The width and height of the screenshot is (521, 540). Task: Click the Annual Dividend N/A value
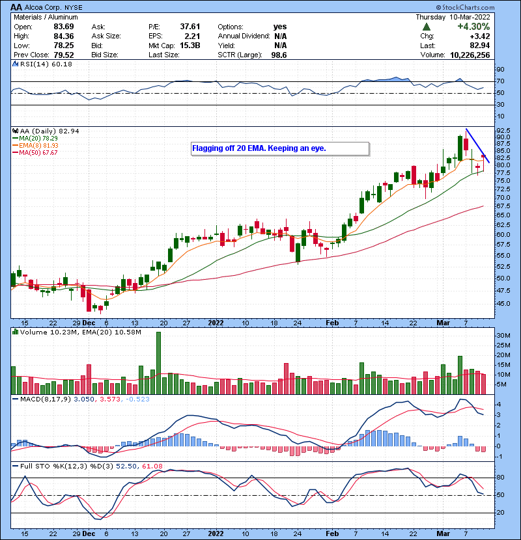[280, 36]
